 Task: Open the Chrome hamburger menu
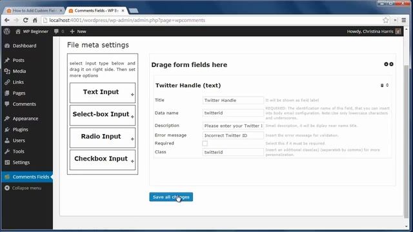coord(403,20)
